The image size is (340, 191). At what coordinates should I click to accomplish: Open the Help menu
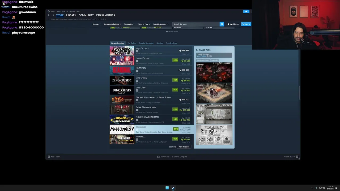coord(78,11)
